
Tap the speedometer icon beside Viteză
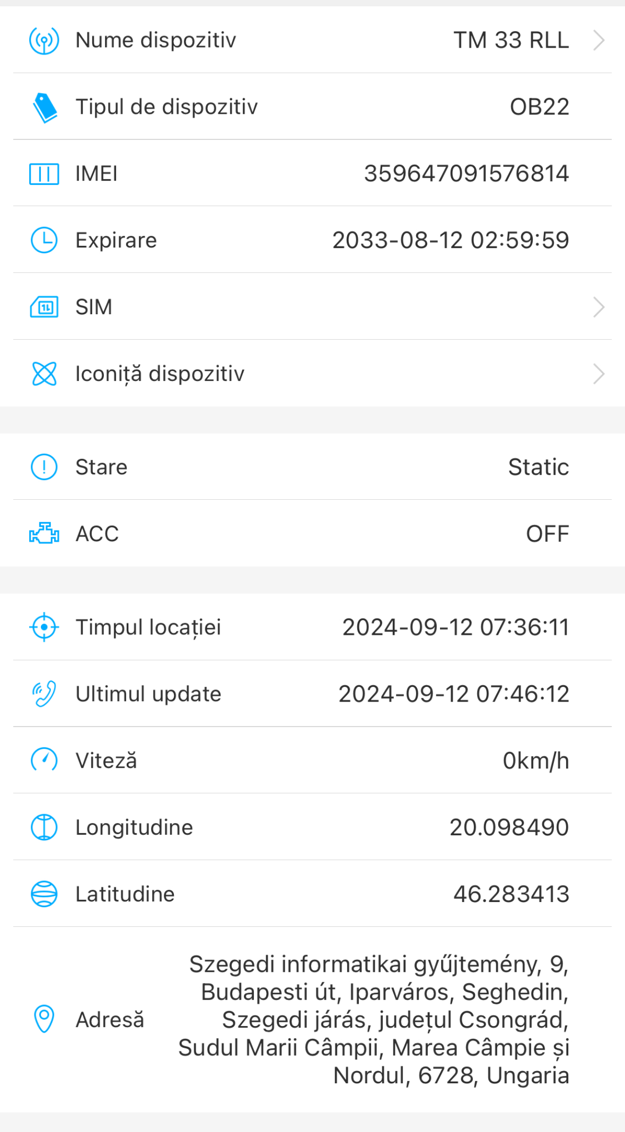point(44,760)
